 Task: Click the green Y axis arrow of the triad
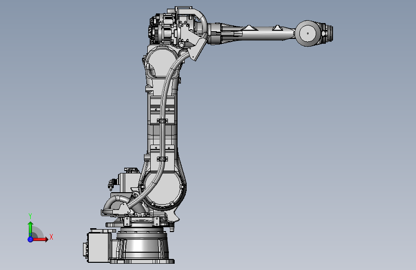(30, 229)
